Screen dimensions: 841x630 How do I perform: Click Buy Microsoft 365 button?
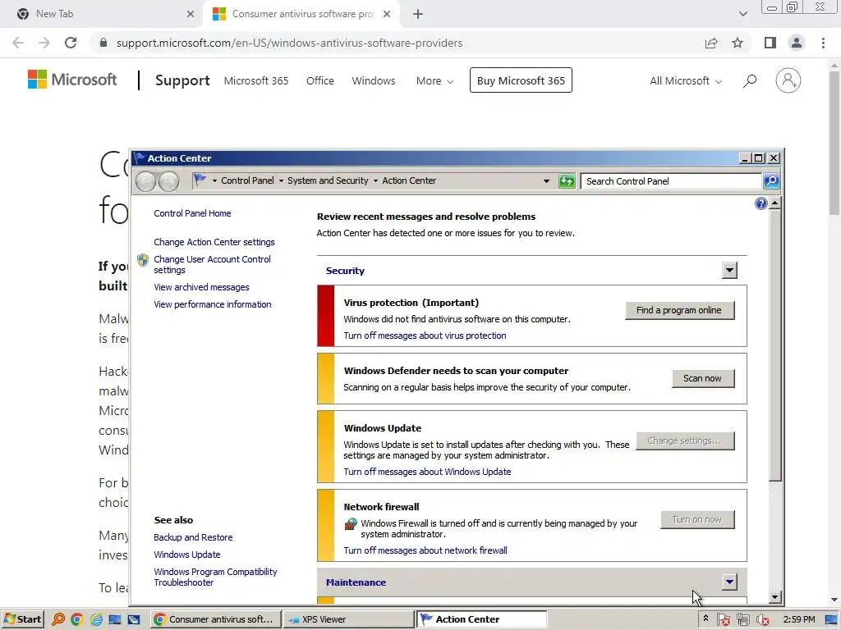click(521, 80)
